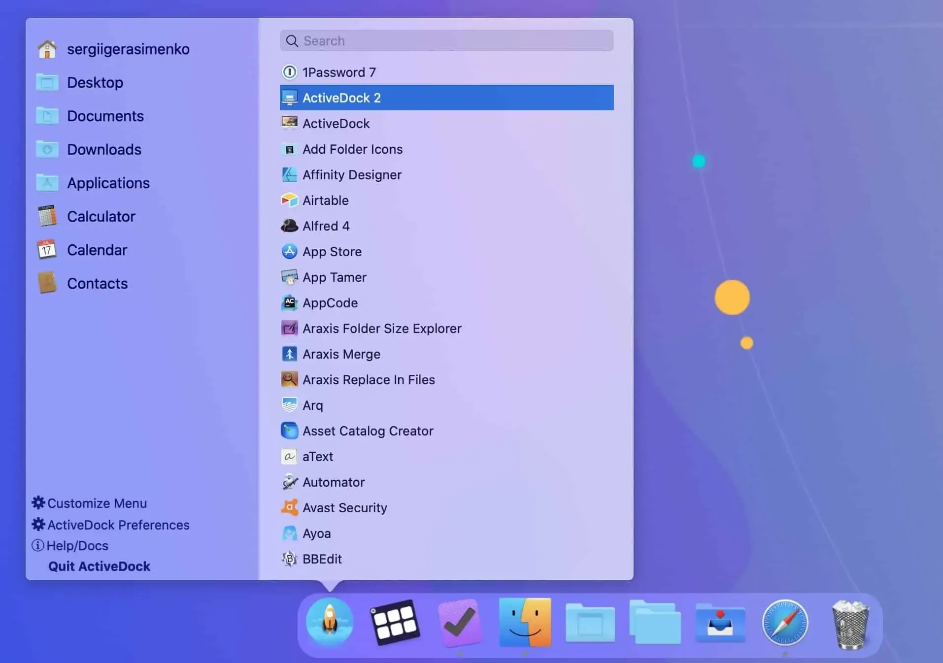Open Safari from the dock
Image resolution: width=943 pixels, height=663 pixels.
tap(785, 622)
